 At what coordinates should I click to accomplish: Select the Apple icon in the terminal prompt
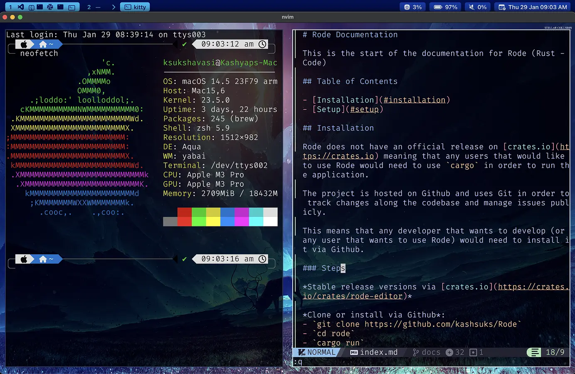pos(25,44)
